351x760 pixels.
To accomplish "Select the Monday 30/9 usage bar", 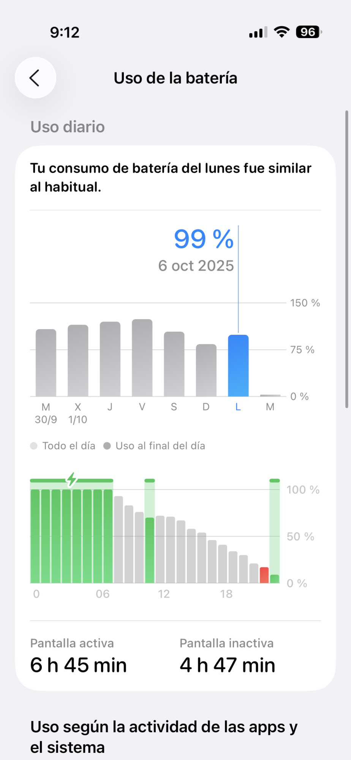I will 46,363.
